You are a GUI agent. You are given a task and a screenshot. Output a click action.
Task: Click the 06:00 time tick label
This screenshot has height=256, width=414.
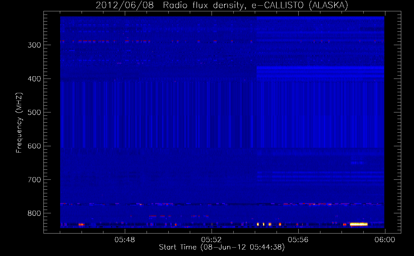click(385, 240)
